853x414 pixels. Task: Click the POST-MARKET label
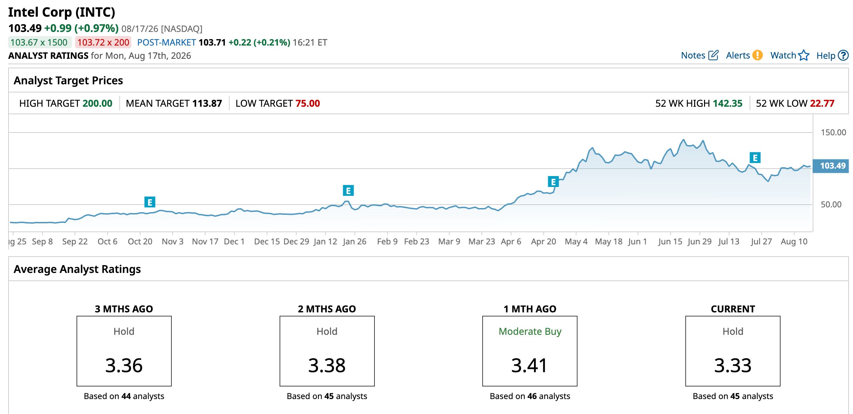(x=166, y=42)
